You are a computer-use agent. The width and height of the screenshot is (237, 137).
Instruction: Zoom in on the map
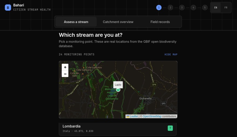(65, 67)
